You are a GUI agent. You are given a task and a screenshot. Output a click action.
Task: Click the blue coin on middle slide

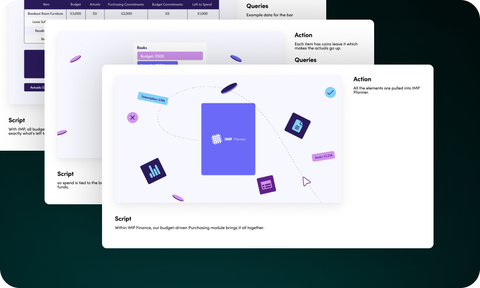(x=236, y=58)
